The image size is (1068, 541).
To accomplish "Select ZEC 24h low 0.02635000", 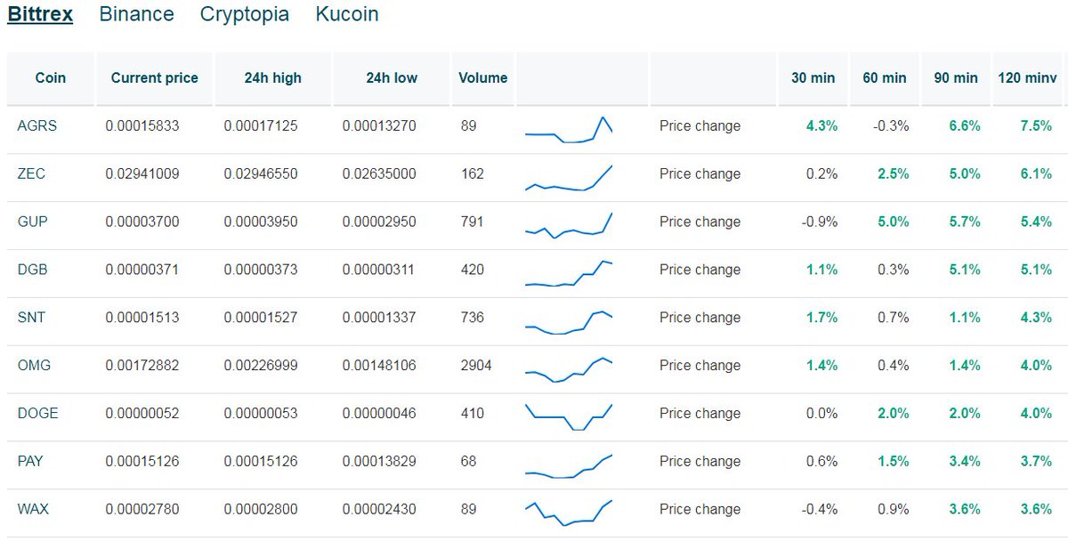I will tap(379, 174).
